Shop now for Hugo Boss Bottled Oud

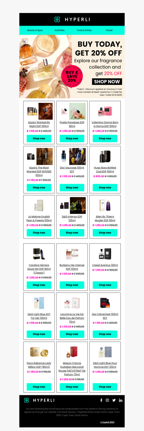pyautogui.click(x=105, y=187)
